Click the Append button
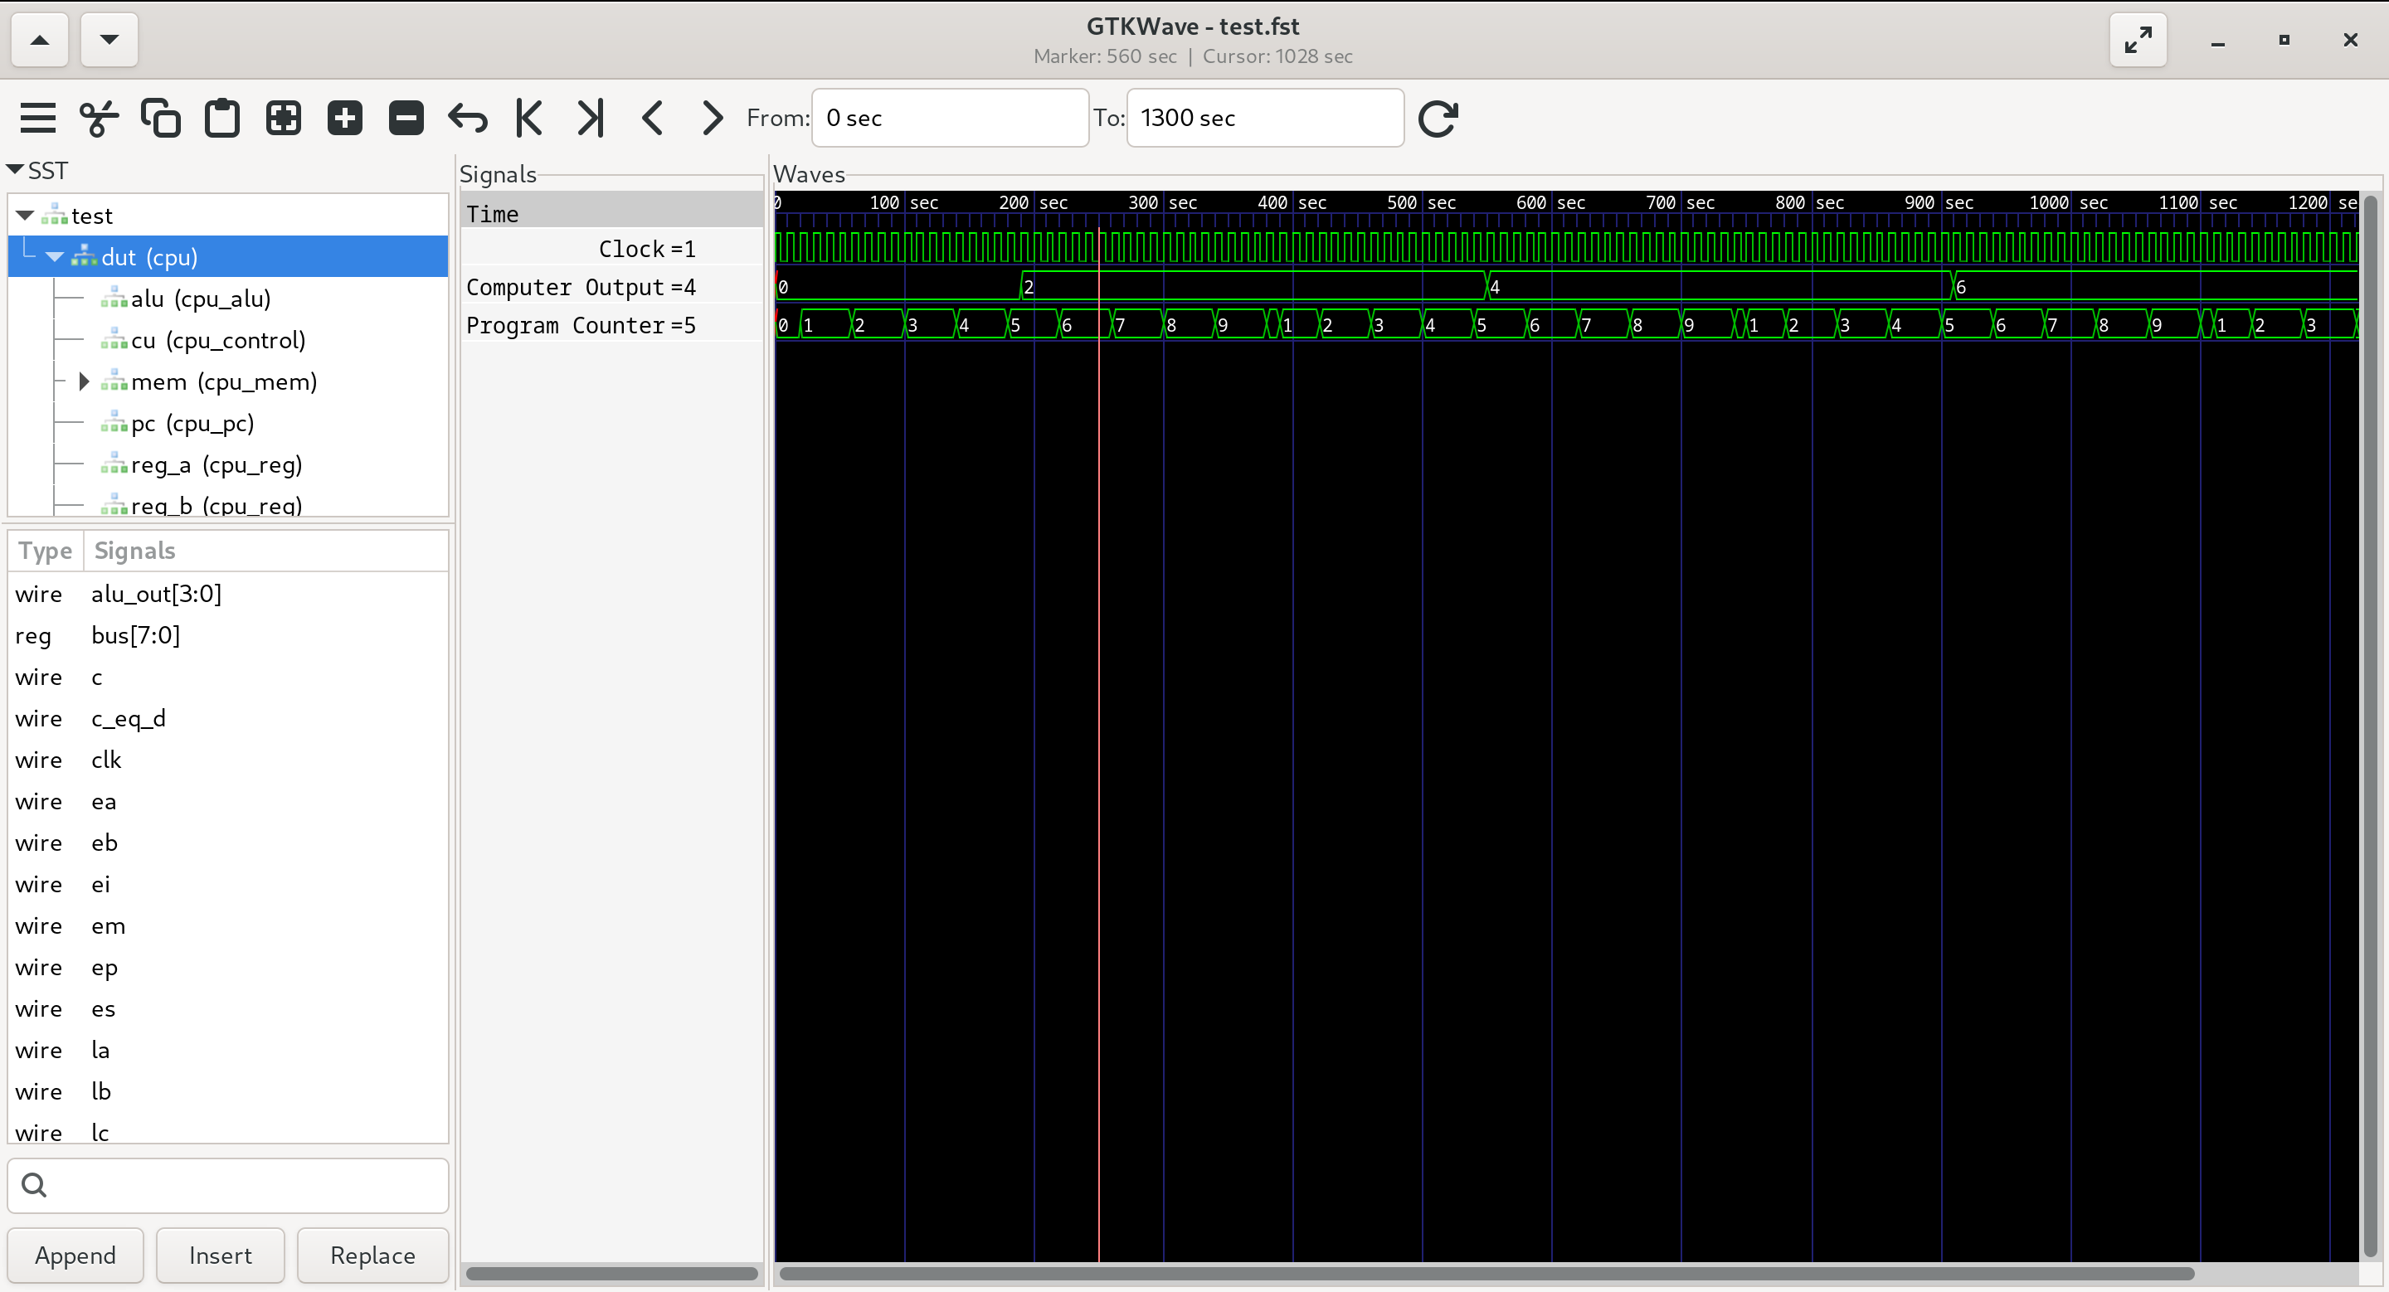Screen dimensions: 2389x1292 coord(75,1255)
